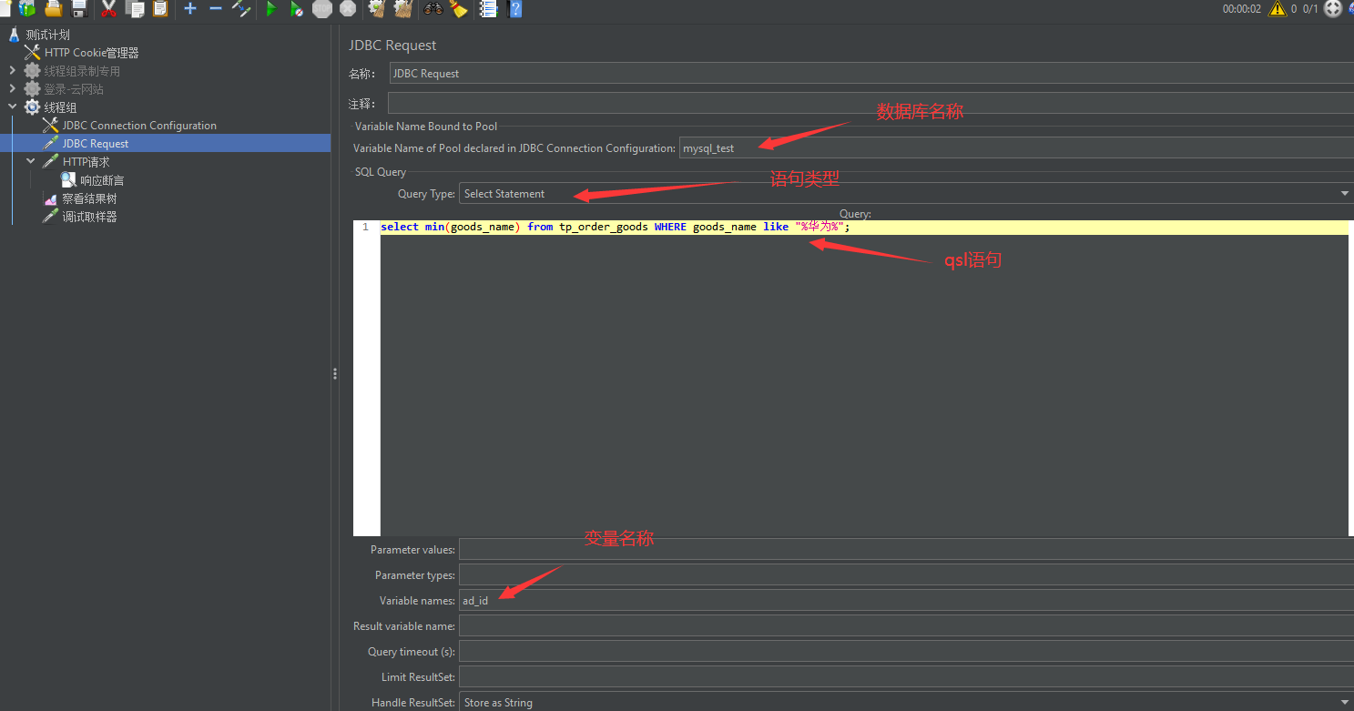Select the 察看结果树 listener node

coord(89,198)
